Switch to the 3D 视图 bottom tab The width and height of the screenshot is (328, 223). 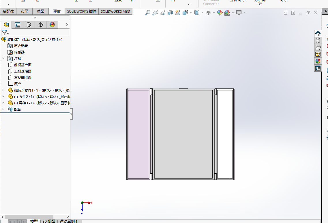[x=49, y=221]
